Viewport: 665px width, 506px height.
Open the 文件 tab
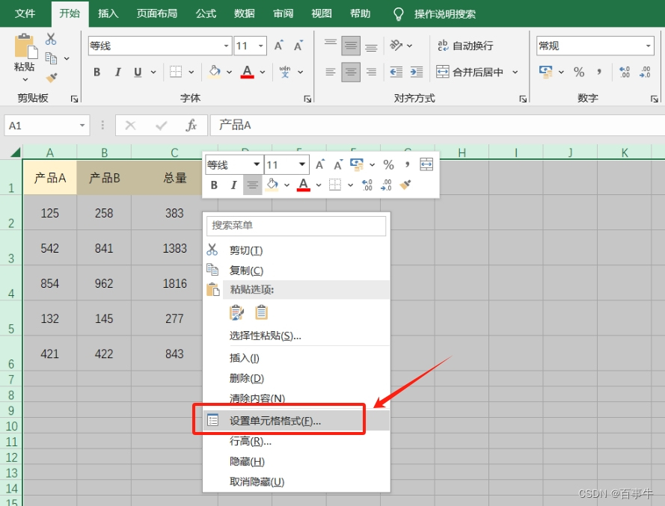25,13
